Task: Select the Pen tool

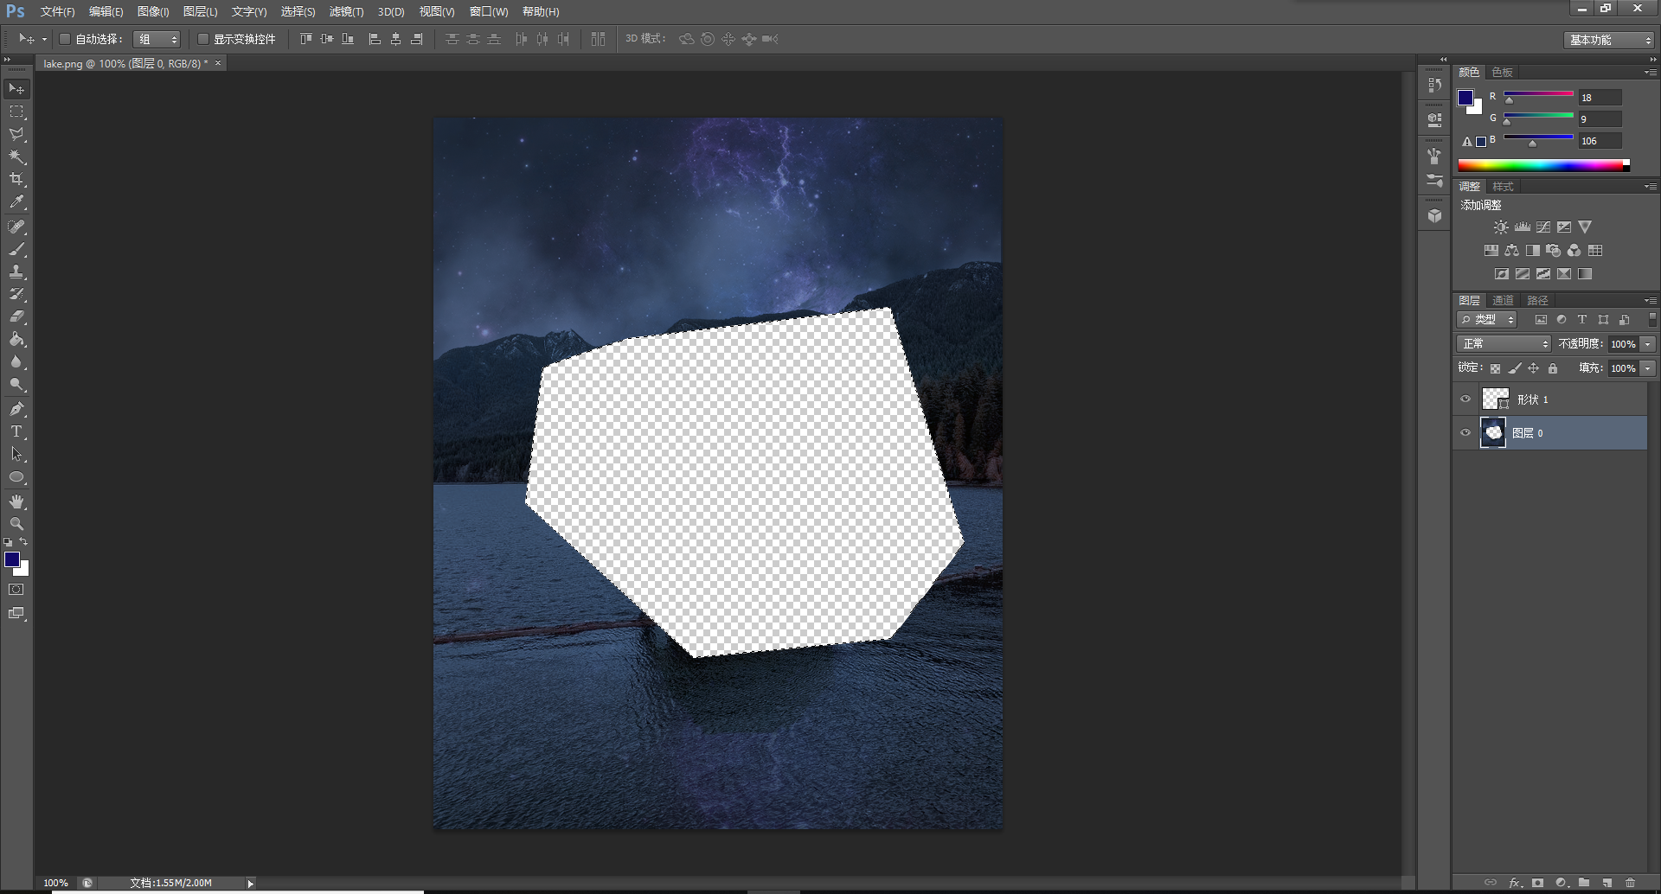Action: [16, 409]
